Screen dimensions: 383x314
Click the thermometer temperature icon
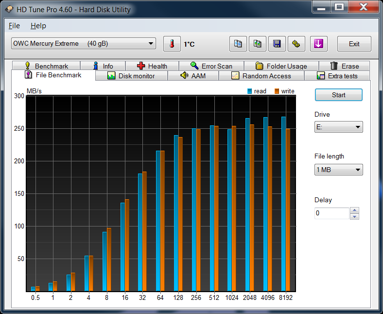pyautogui.click(x=172, y=44)
